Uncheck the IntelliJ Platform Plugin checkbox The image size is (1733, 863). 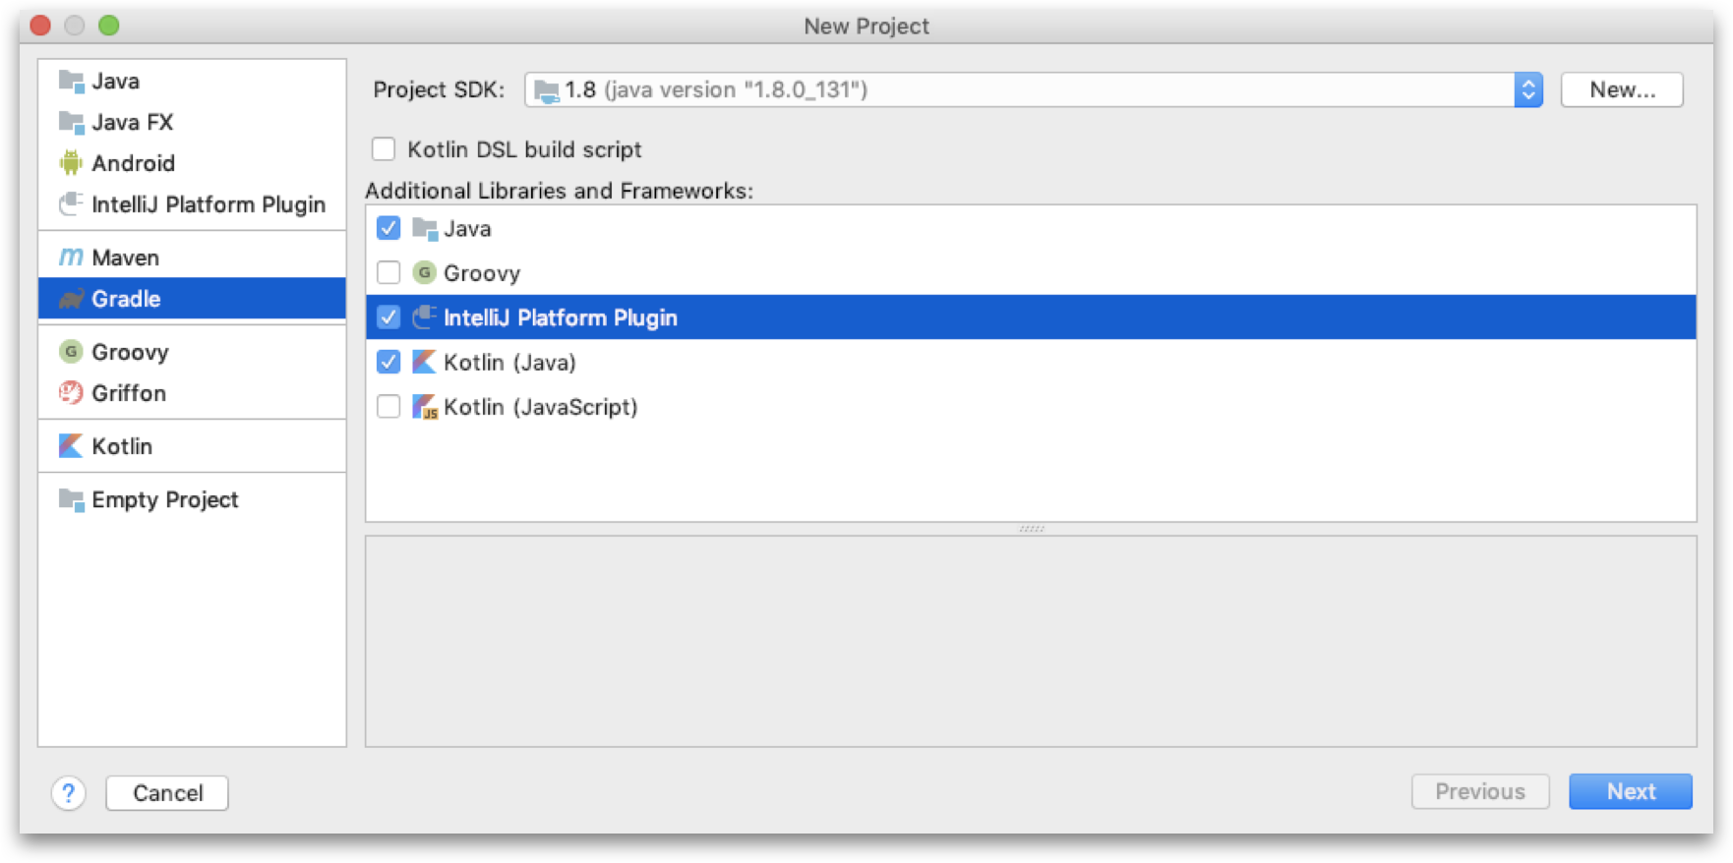388,317
